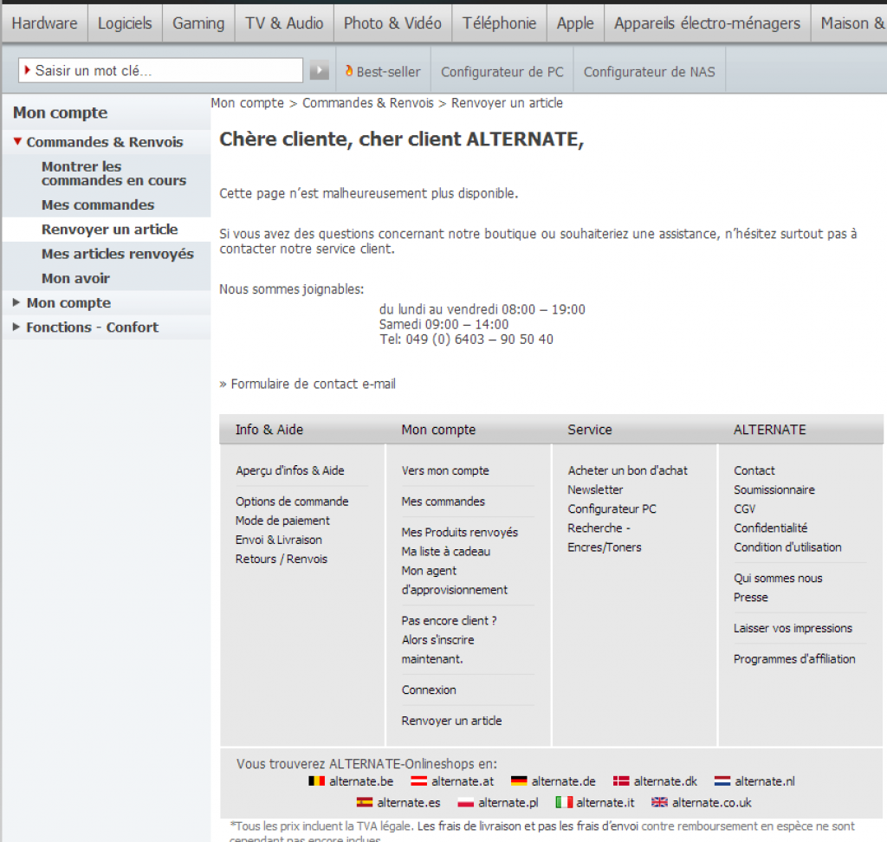
Task: Click the German flag icon
Action: pos(519,780)
